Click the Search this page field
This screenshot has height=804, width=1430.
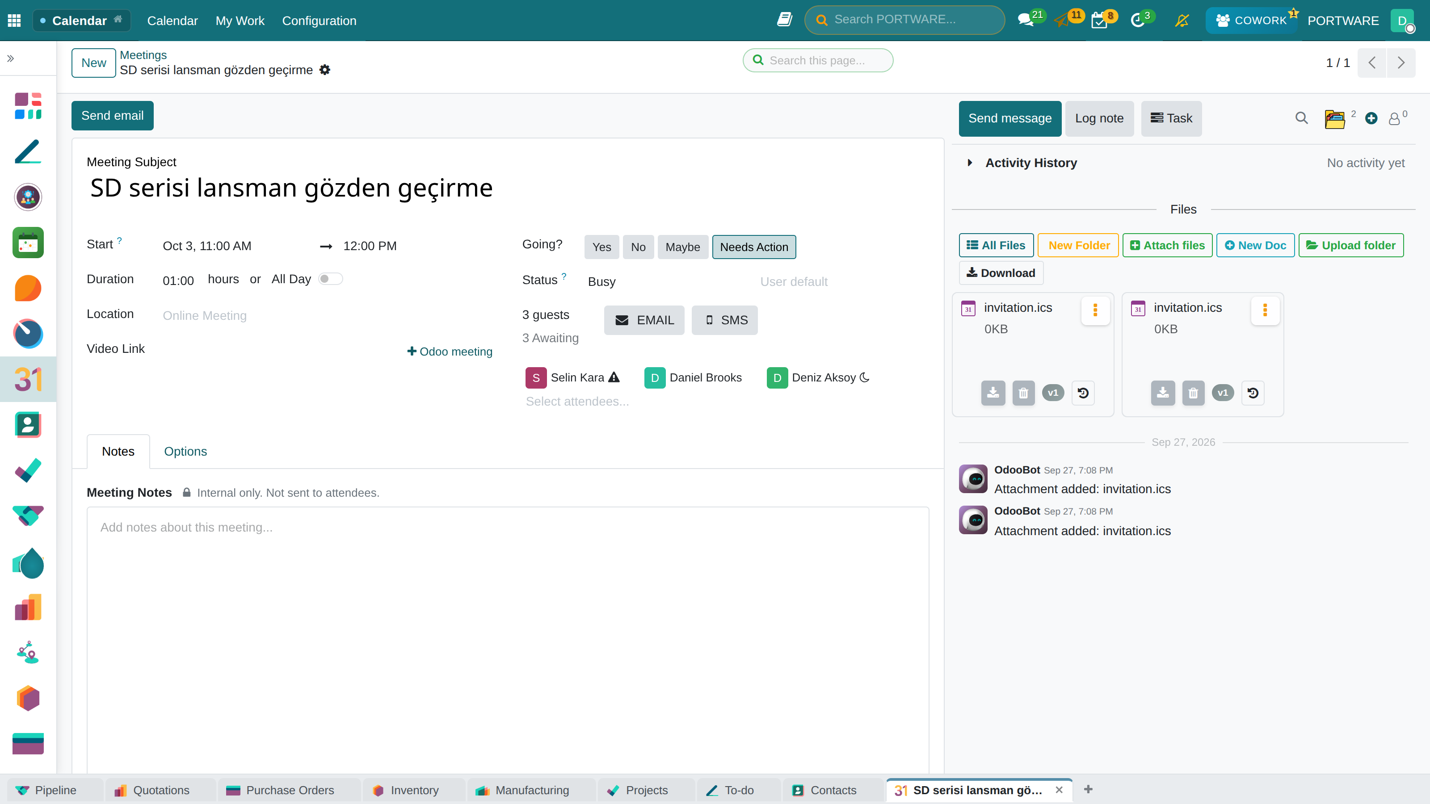point(818,60)
